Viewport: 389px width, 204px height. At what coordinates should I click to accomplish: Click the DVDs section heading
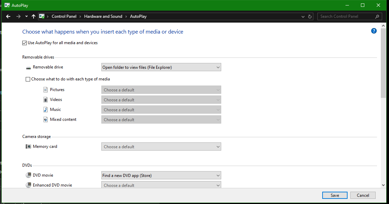[x=27, y=165]
